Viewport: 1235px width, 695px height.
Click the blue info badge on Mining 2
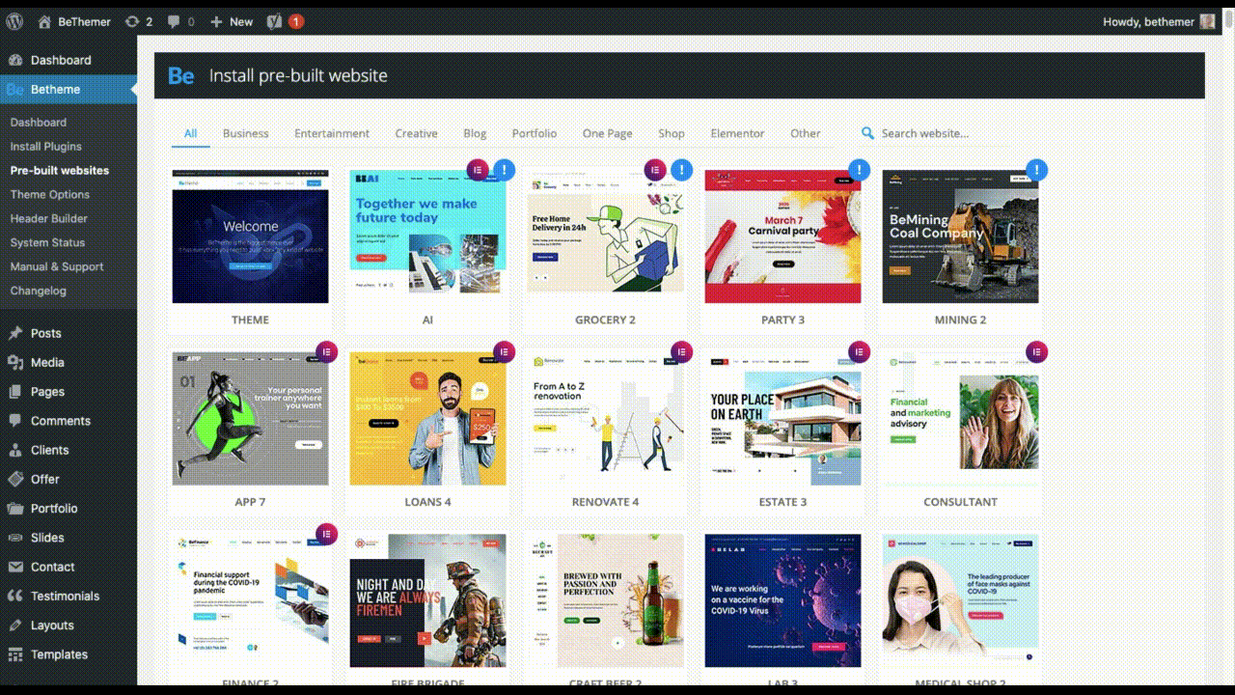(1036, 170)
